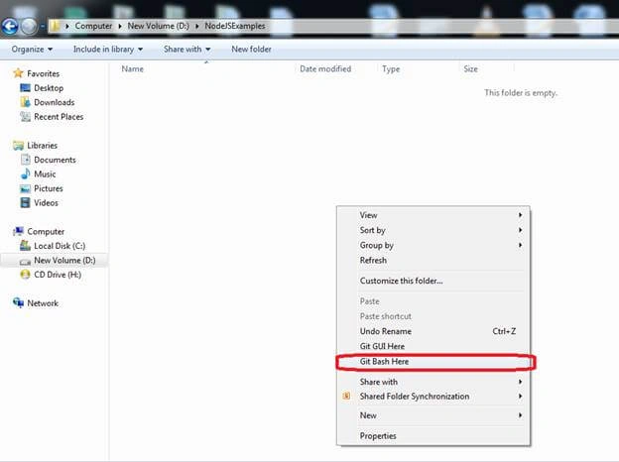Click the Music note icon
Viewport: 619px width, 462px height.
tap(25, 173)
